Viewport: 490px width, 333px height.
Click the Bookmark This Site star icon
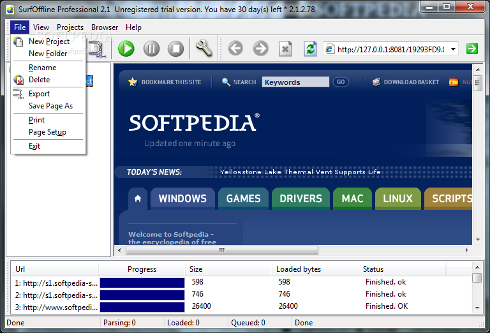pos(133,82)
